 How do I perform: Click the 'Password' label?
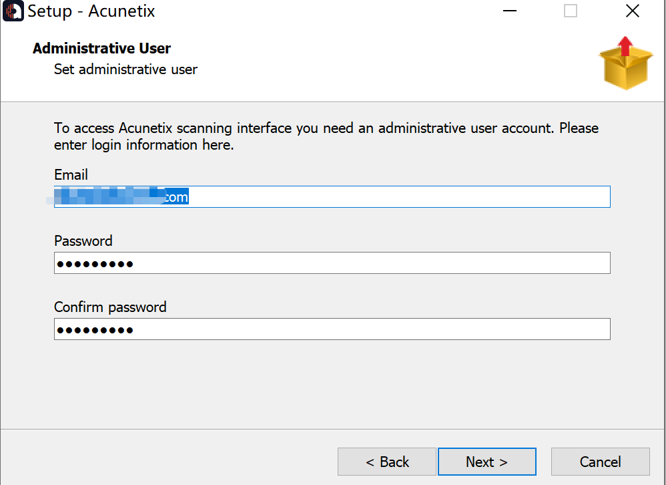[x=83, y=241]
